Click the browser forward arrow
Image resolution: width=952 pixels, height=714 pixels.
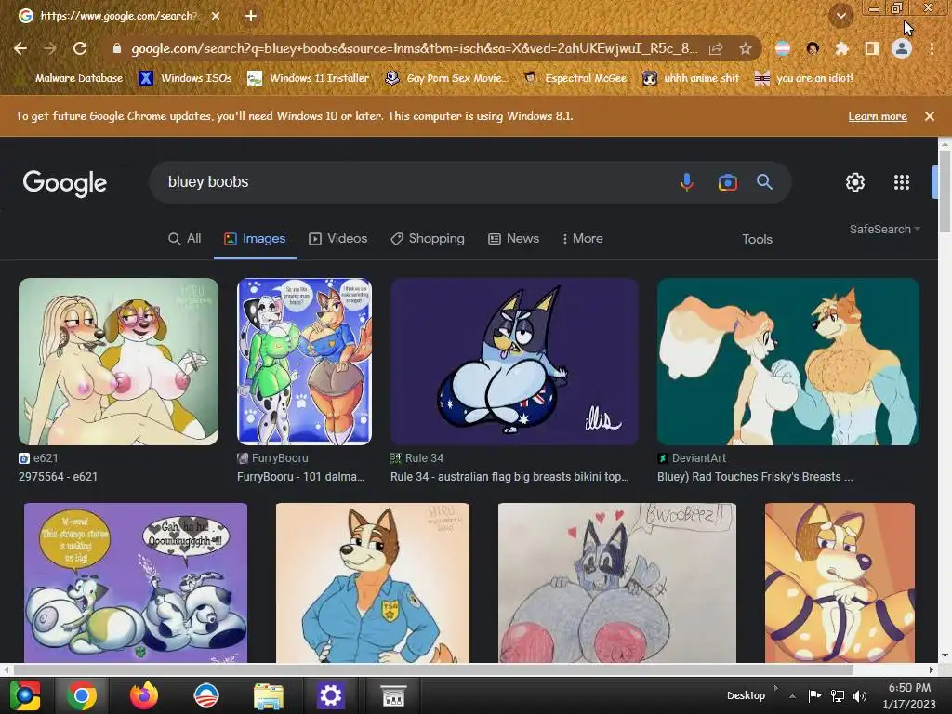[50, 48]
